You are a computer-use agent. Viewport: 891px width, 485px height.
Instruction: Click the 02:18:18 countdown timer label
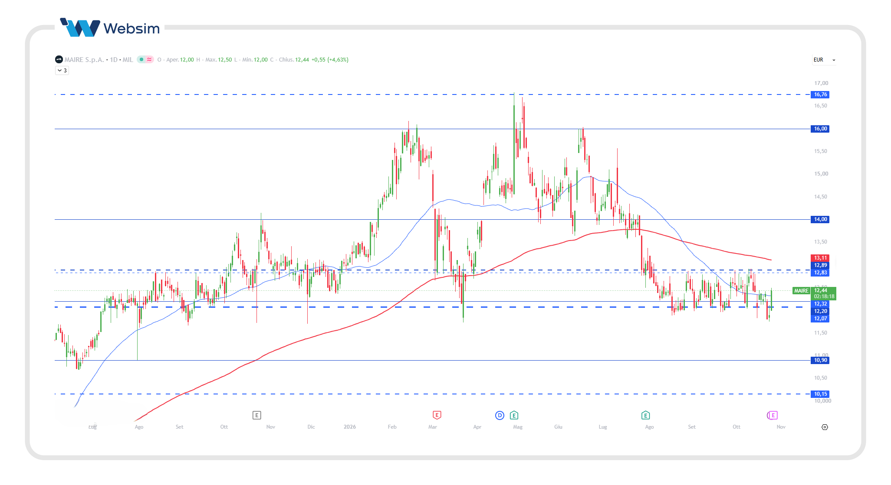tap(824, 296)
